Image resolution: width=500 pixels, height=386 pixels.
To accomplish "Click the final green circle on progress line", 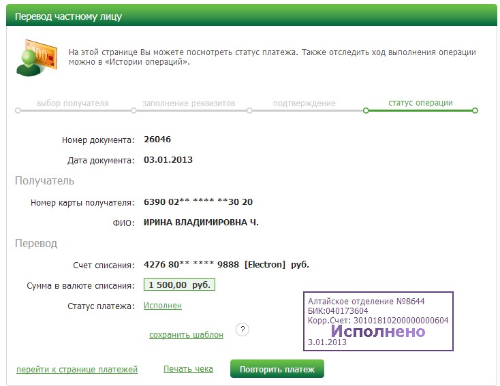I will (x=475, y=110).
